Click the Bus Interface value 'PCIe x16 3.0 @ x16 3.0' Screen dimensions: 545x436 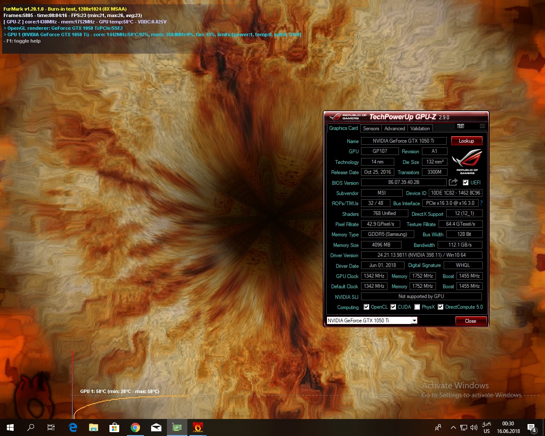point(450,203)
